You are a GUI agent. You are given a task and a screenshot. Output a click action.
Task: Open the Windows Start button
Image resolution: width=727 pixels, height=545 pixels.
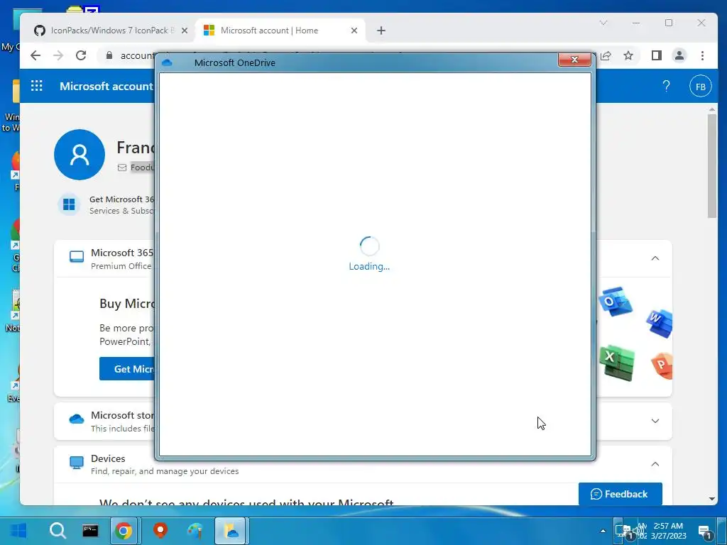click(x=18, y=531)
